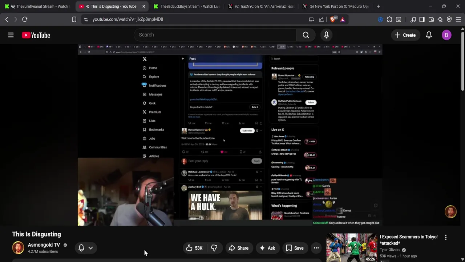The width and height of the screenshot is (465, 262).
Task: Start voice search with microphone icon
Action: tap(326, 35)
